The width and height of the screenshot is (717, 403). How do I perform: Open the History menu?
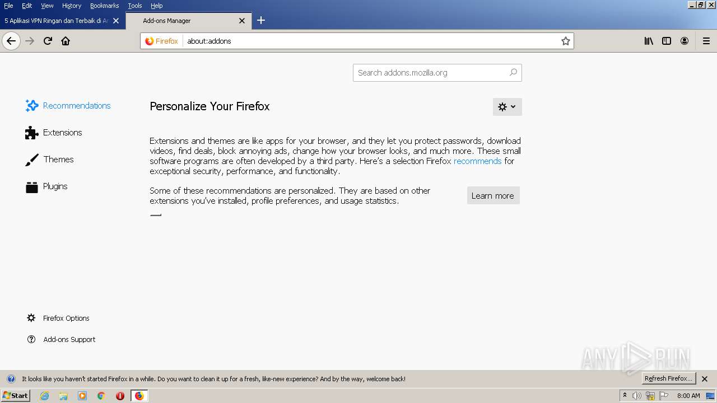[x=72, y=6]
